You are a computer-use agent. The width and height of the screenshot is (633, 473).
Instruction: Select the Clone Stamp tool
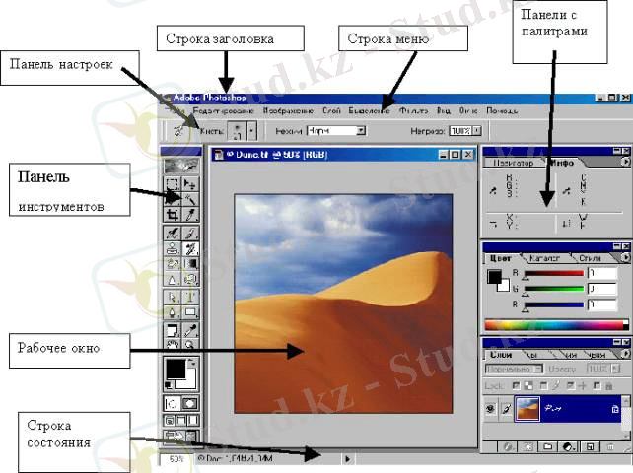(173, 248)
